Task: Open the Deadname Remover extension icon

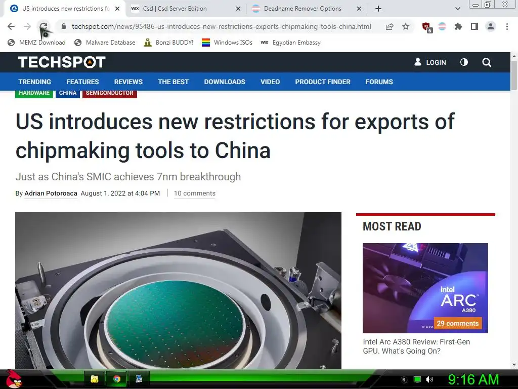Action: [x=442, y=26]
